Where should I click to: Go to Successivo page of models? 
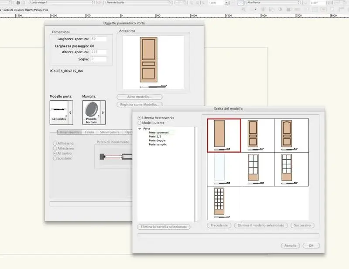point(302,225)
